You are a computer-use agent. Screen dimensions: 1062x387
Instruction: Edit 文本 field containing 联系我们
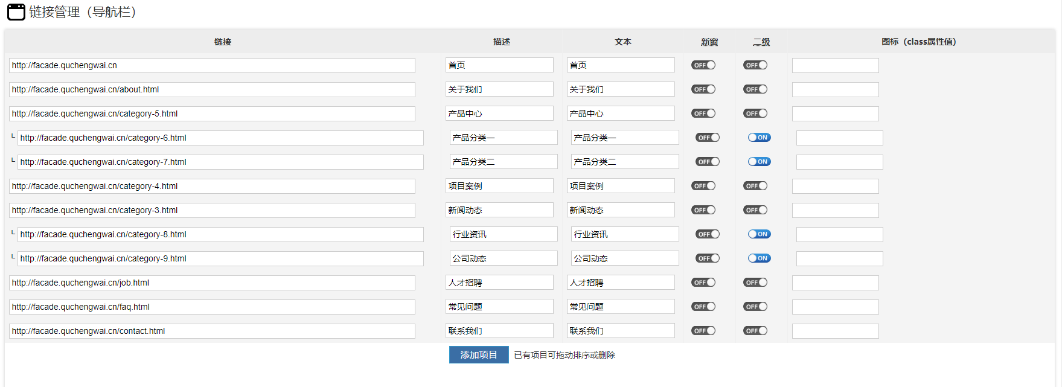click(x=621, y=331)
